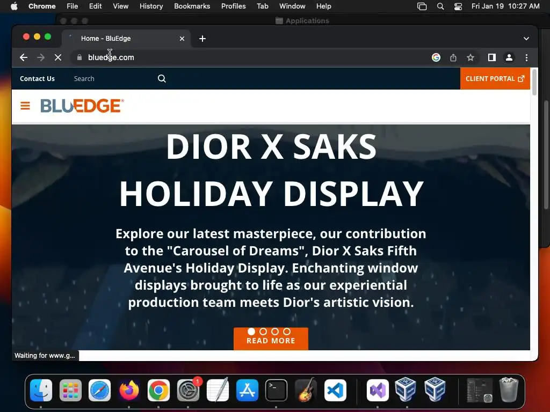Open Visual Studio from the Dock

tap(378, 391)
